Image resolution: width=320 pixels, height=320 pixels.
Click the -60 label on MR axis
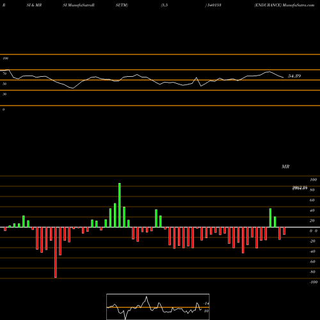pos(312,262)
